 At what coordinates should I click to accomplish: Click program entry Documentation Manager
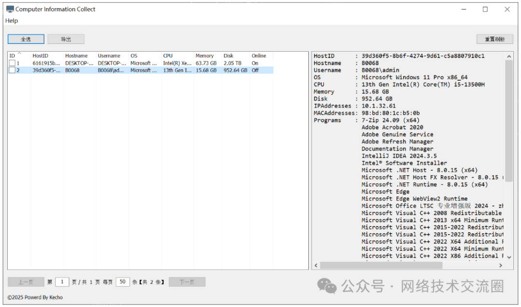(398, 149)
